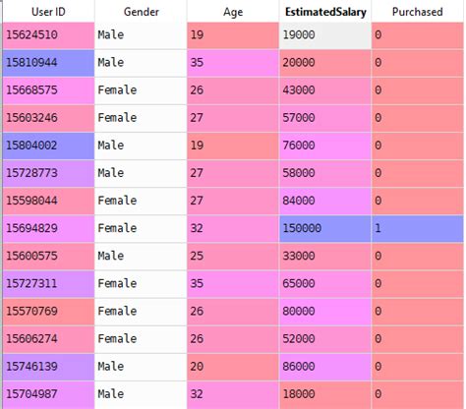The height and width of the screenshot is (409, 466).
Task: Select the Purchased cell containing 1
Action: 418,229
